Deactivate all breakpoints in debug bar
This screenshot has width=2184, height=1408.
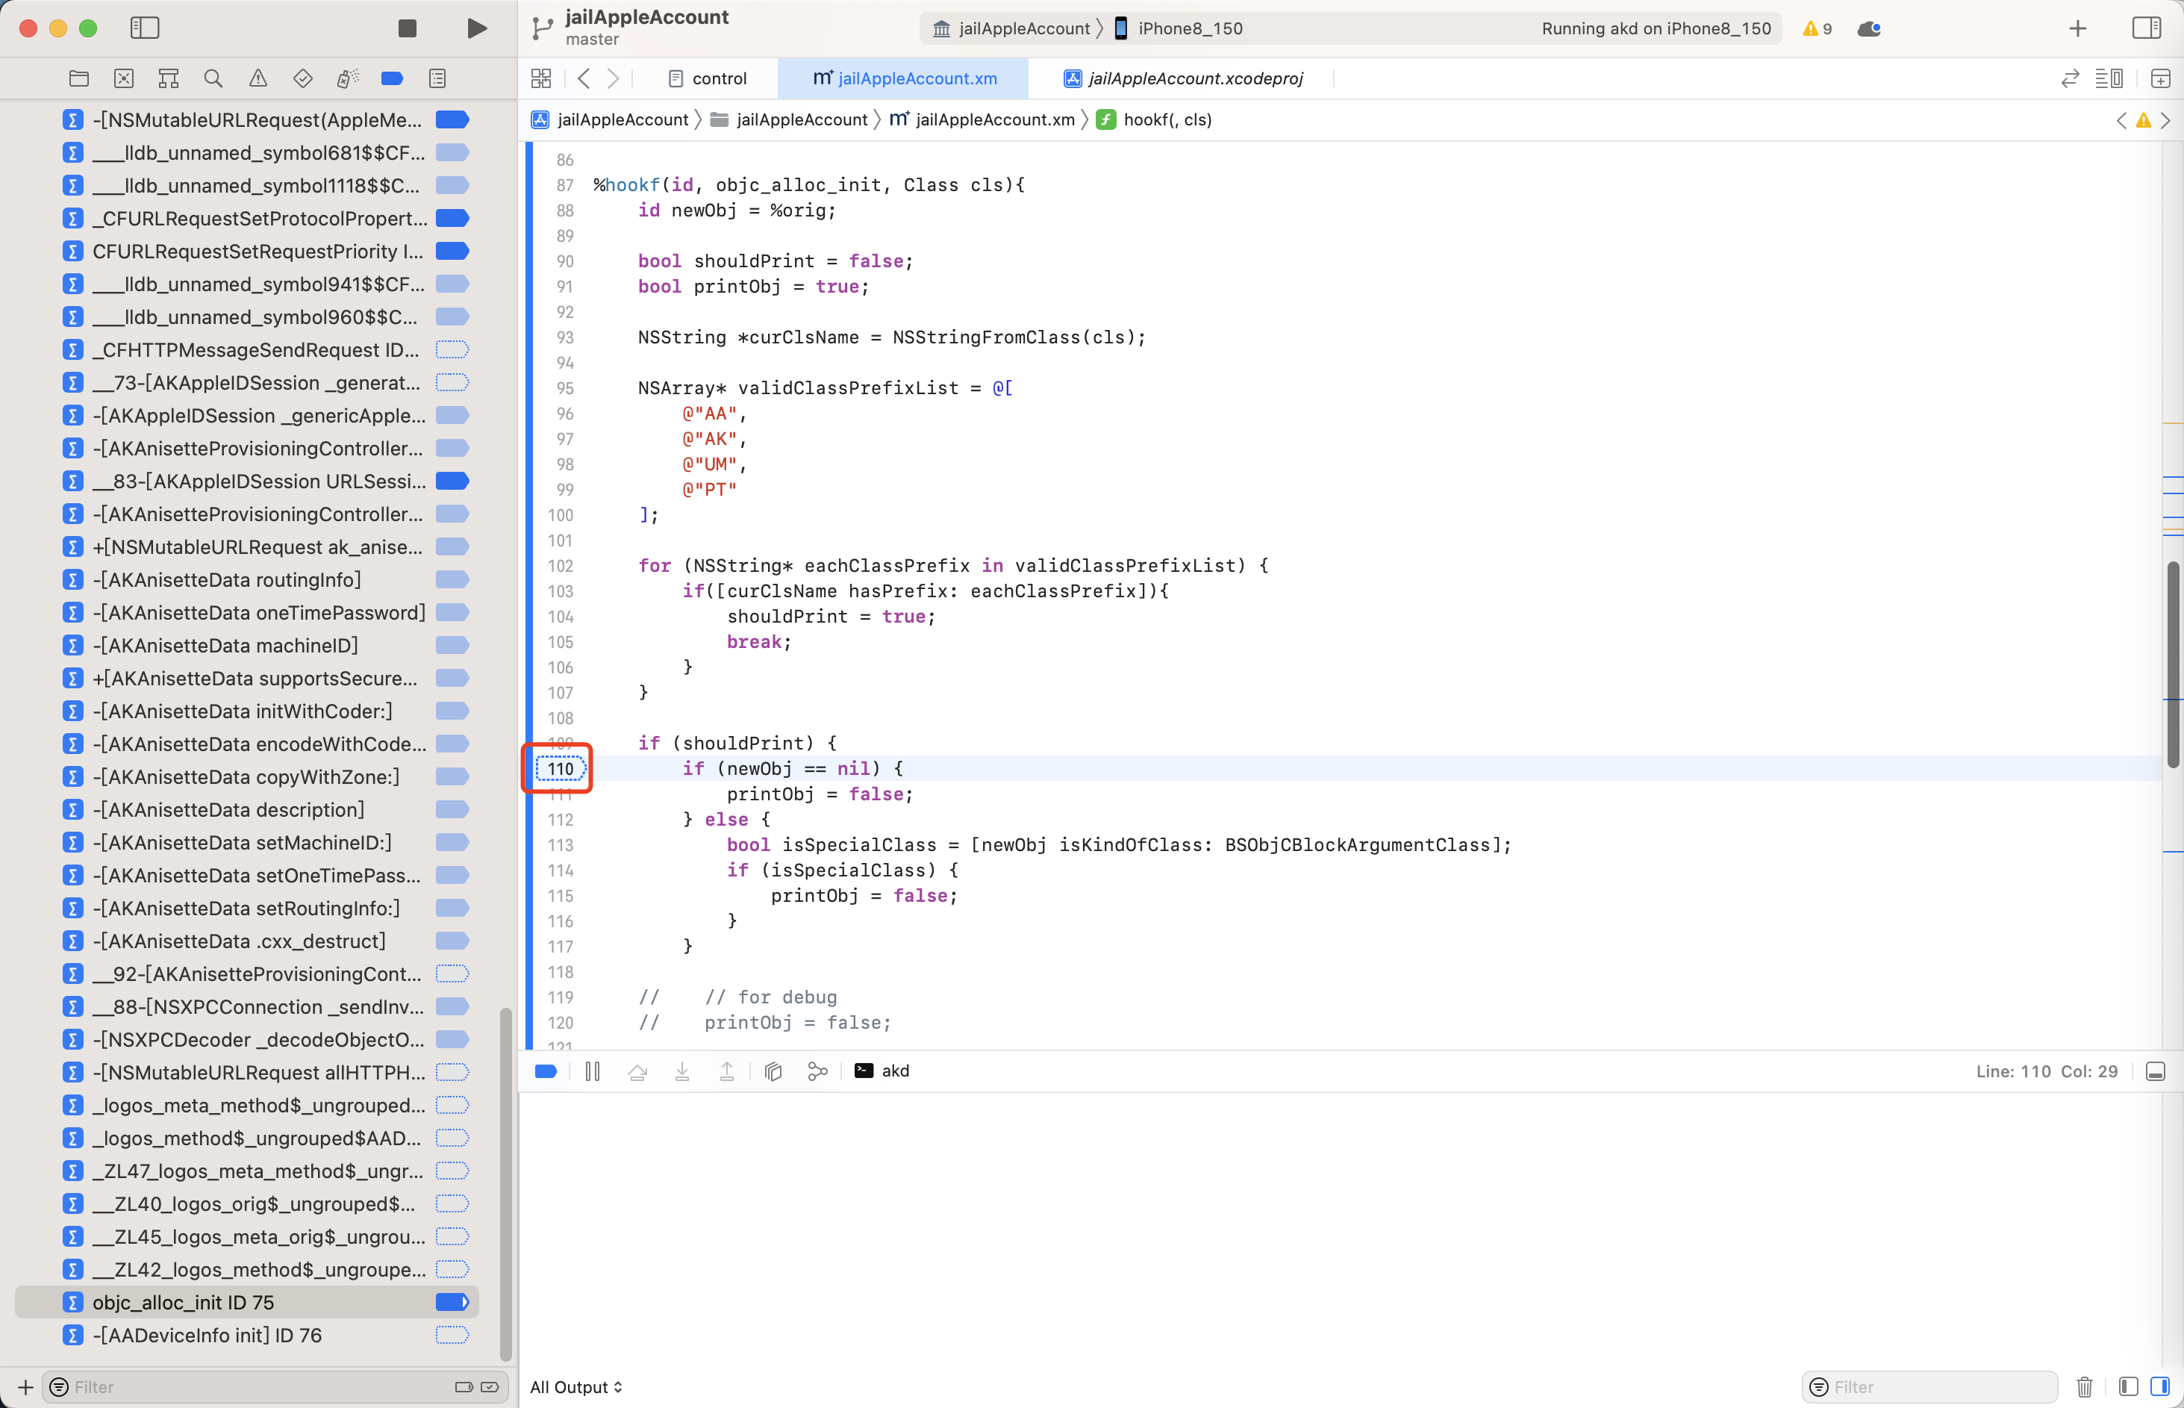coord(546,1071)
